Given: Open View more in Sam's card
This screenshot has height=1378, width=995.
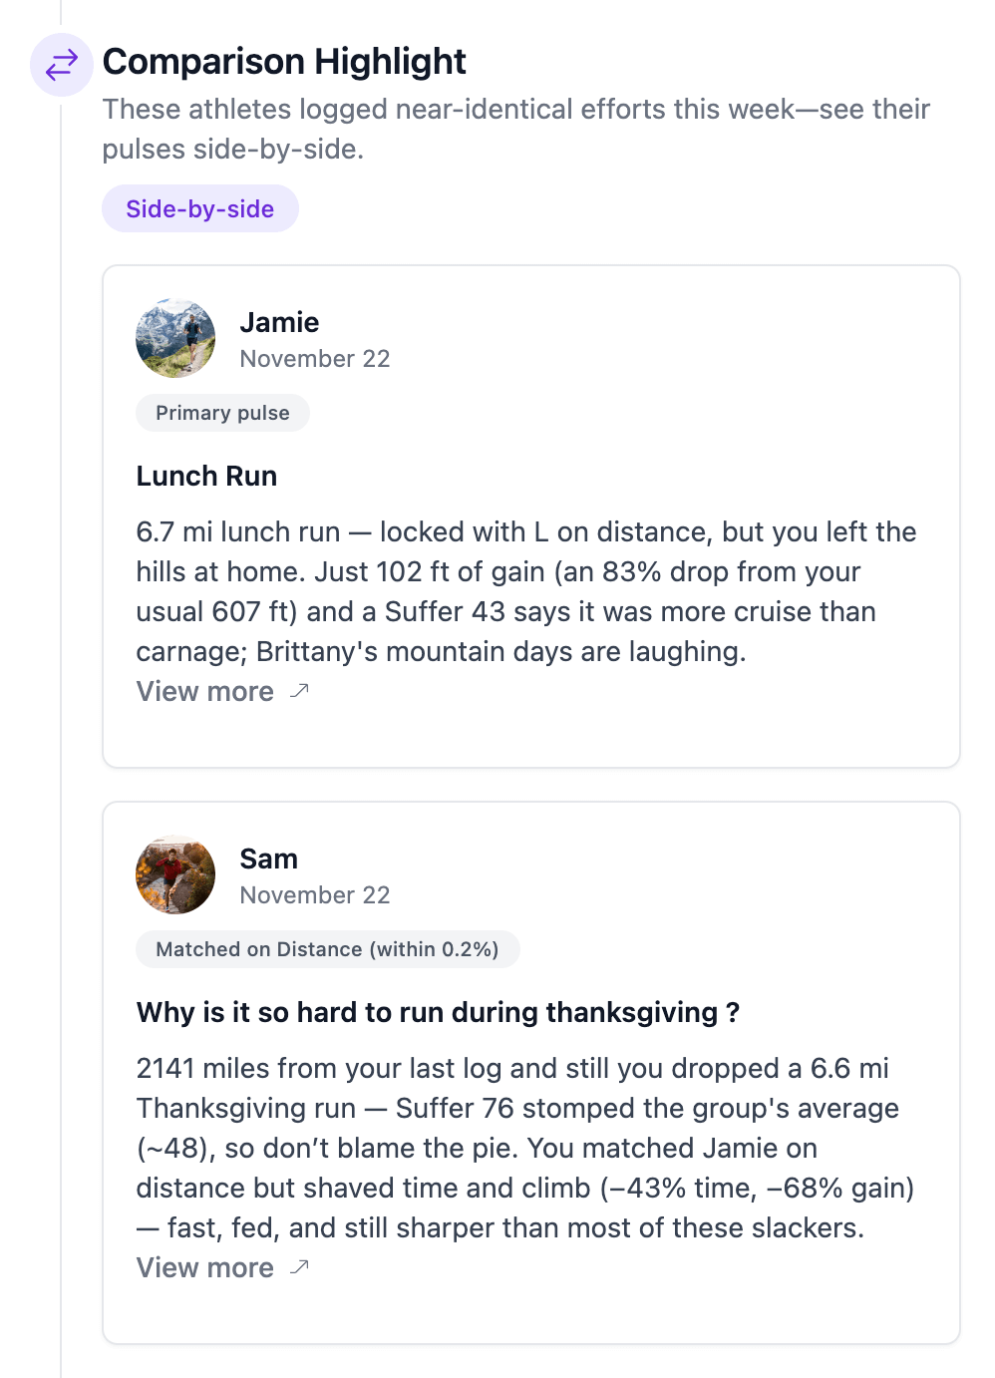Looking at the screenshot, I should coord(205,1267).
